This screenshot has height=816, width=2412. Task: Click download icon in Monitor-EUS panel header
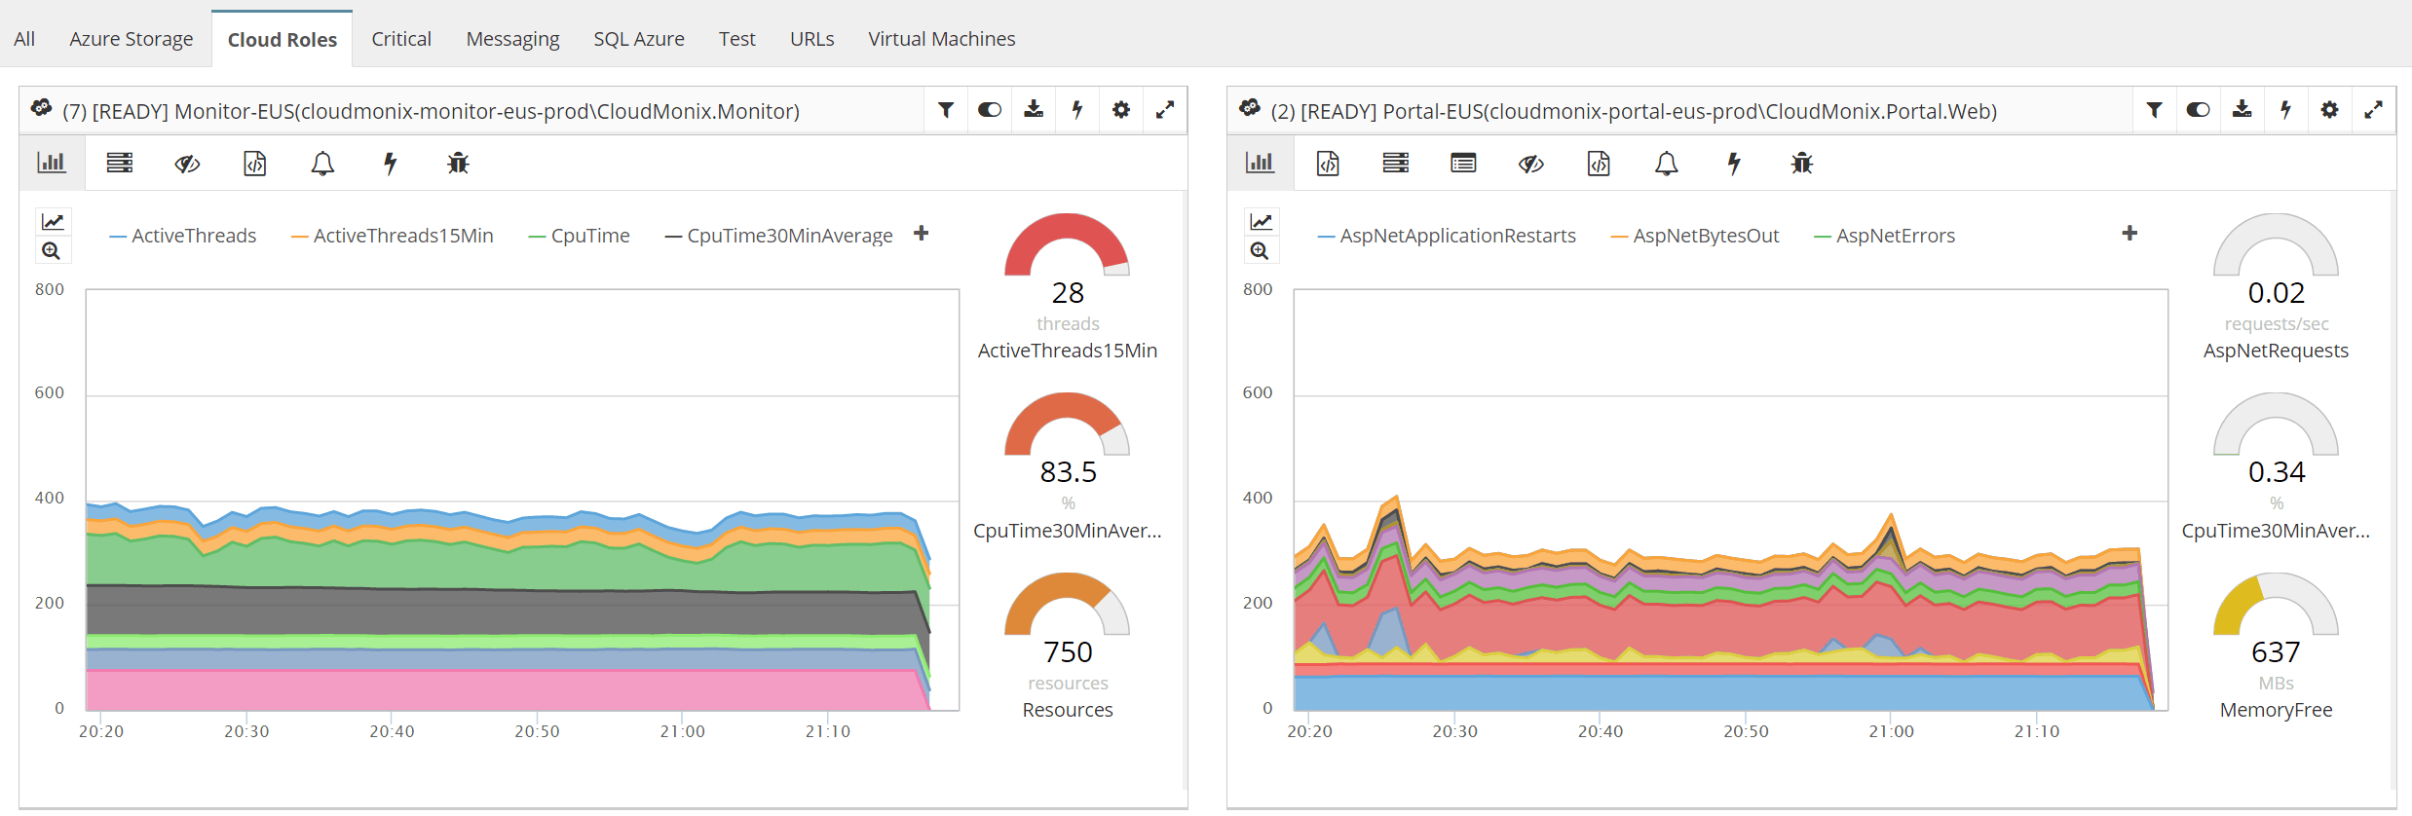pos(1034,109)
